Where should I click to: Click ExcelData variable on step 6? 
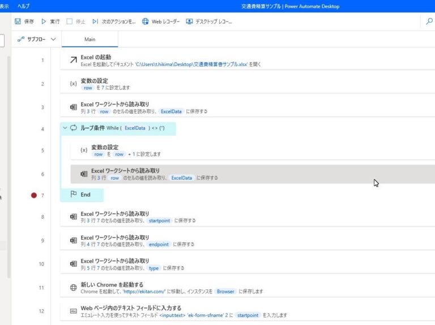(x=181, y=177)
